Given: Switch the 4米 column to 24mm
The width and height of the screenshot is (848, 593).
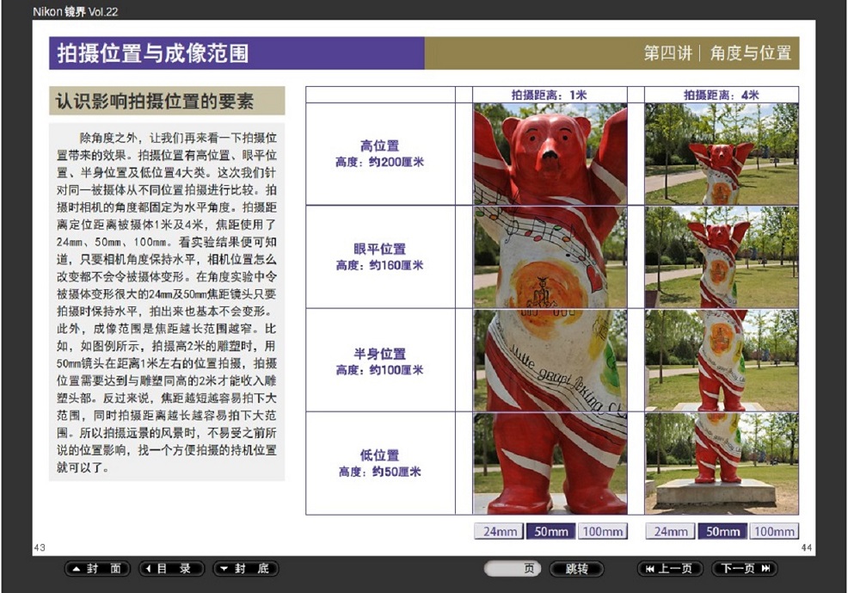Looking at the screenshot, I should (671, 531).
